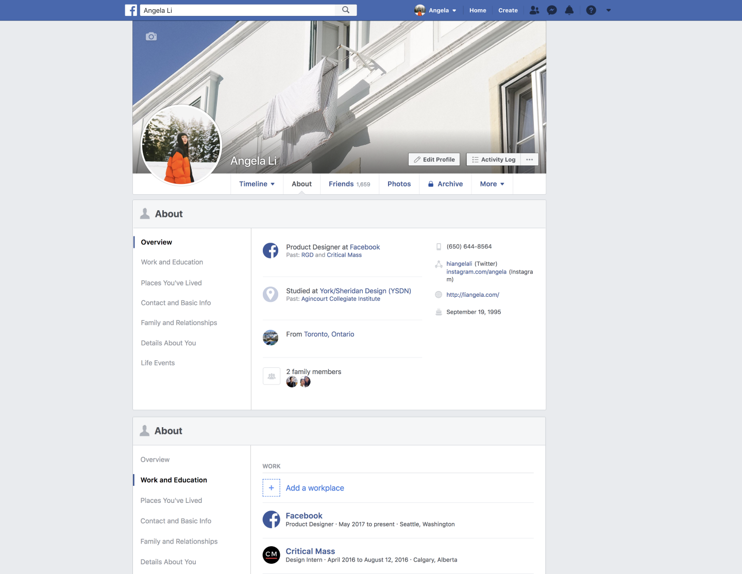Viewport: 742px width, 574px height.
Task: Open the Toronto, Ontario link
Action: [329, 334]
